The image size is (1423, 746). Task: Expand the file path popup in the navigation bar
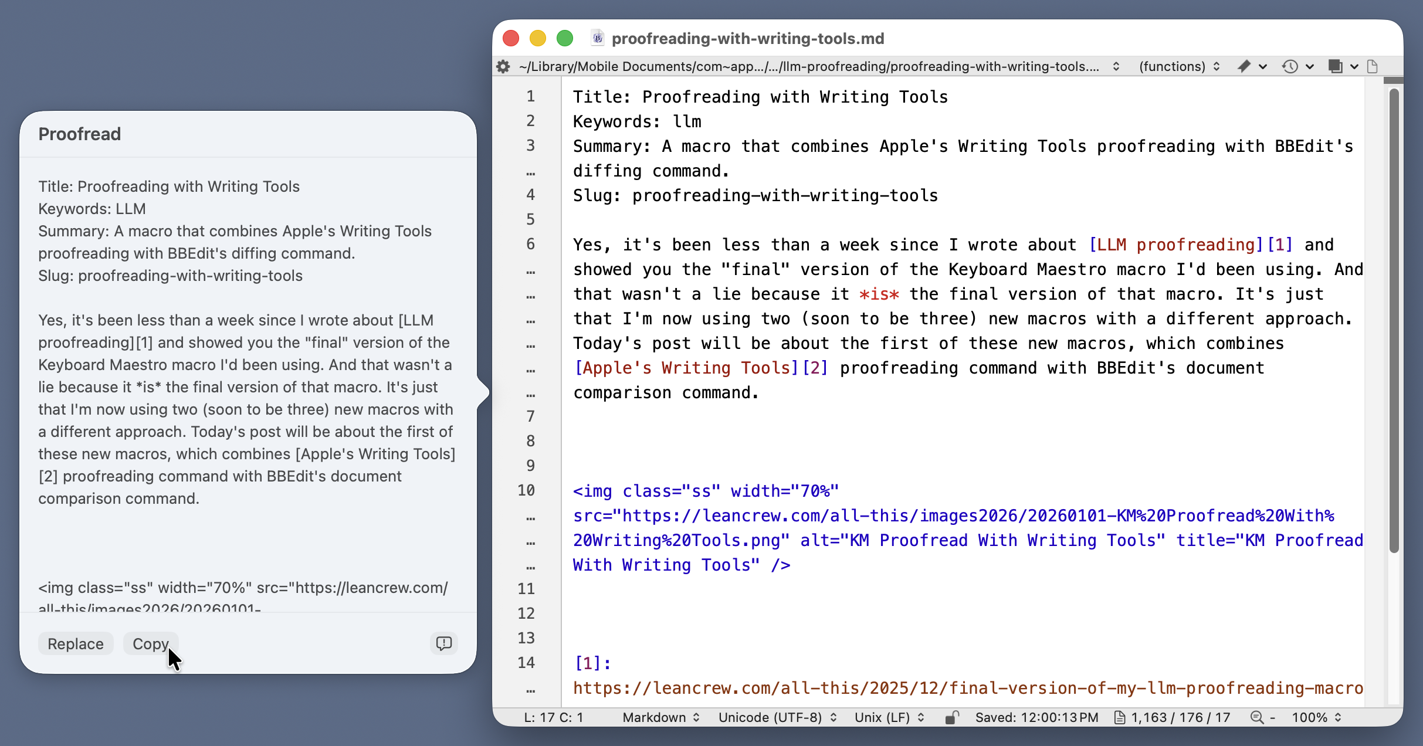pyautogui.click(x=1116, y=66)
